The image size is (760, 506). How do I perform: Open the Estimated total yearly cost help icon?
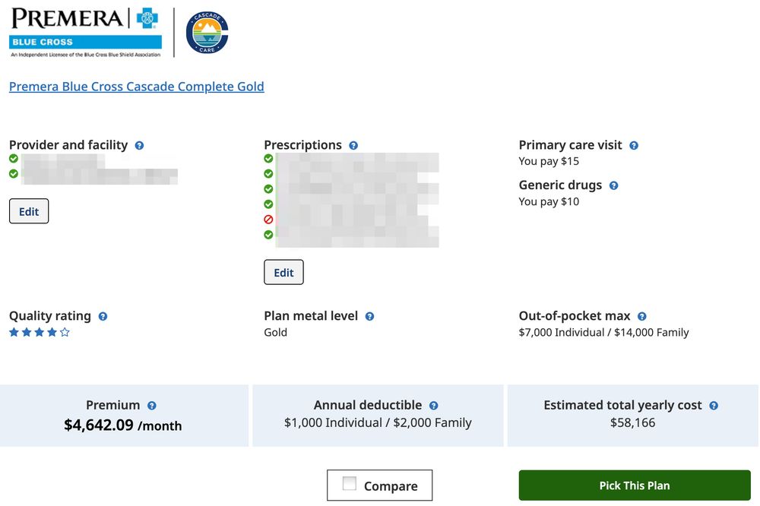point(713,405)
